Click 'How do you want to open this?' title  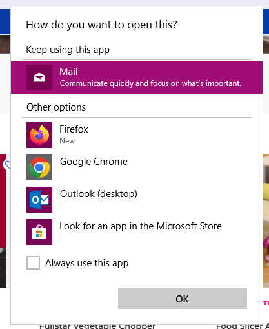point(101,25)
